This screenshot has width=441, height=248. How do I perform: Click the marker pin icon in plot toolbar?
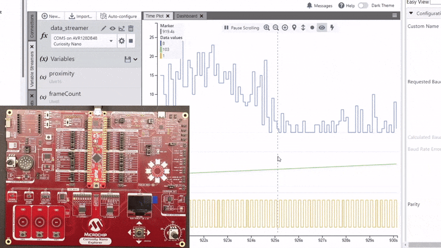point(294,28)
